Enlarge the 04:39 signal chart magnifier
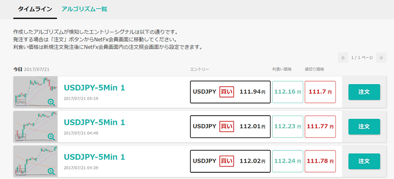 point(51,171)
